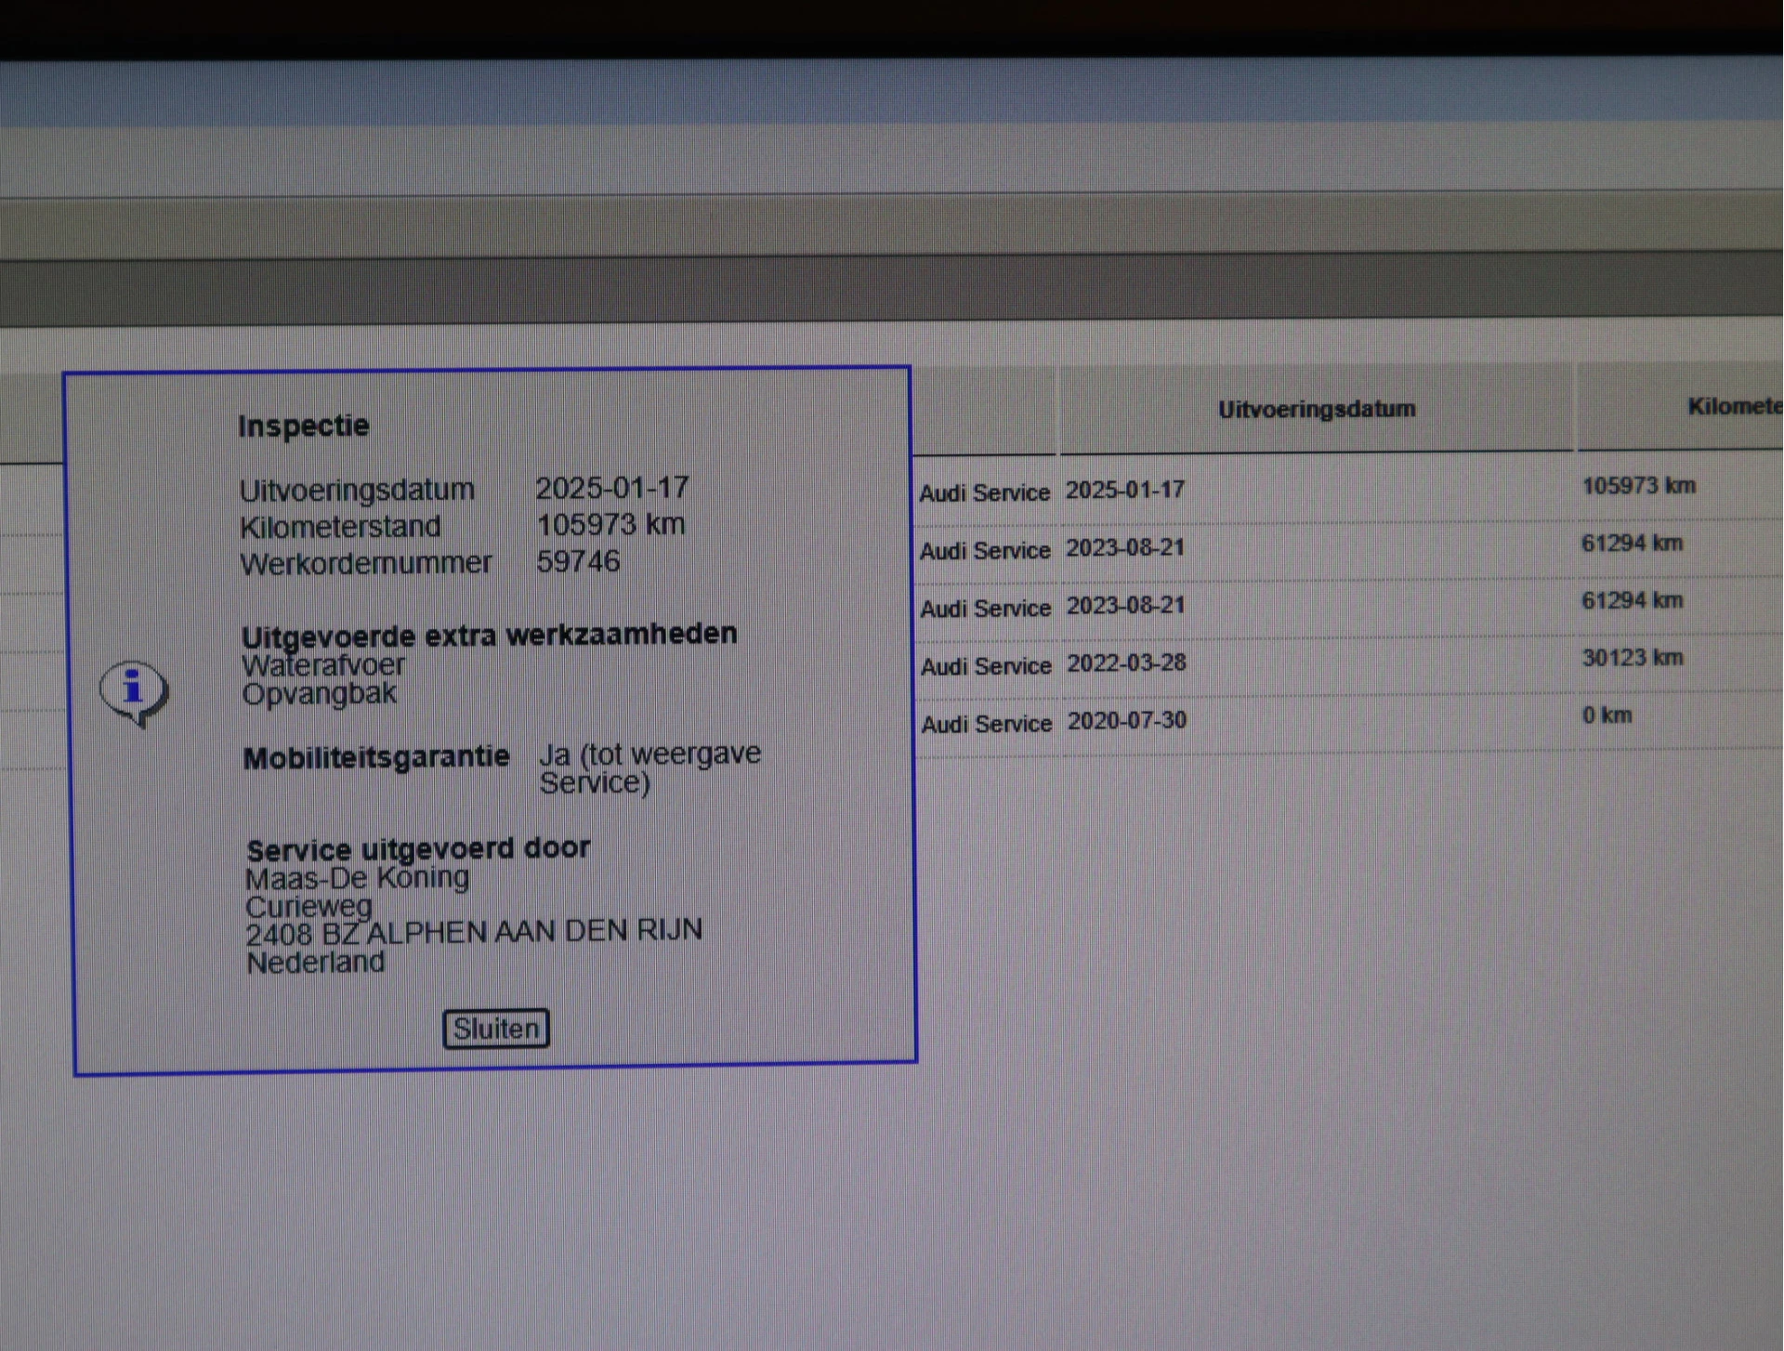Screen dimensions: 1784x1351
Task: Click the Maas-De Koning dealer name
Action: coord(358,877)
